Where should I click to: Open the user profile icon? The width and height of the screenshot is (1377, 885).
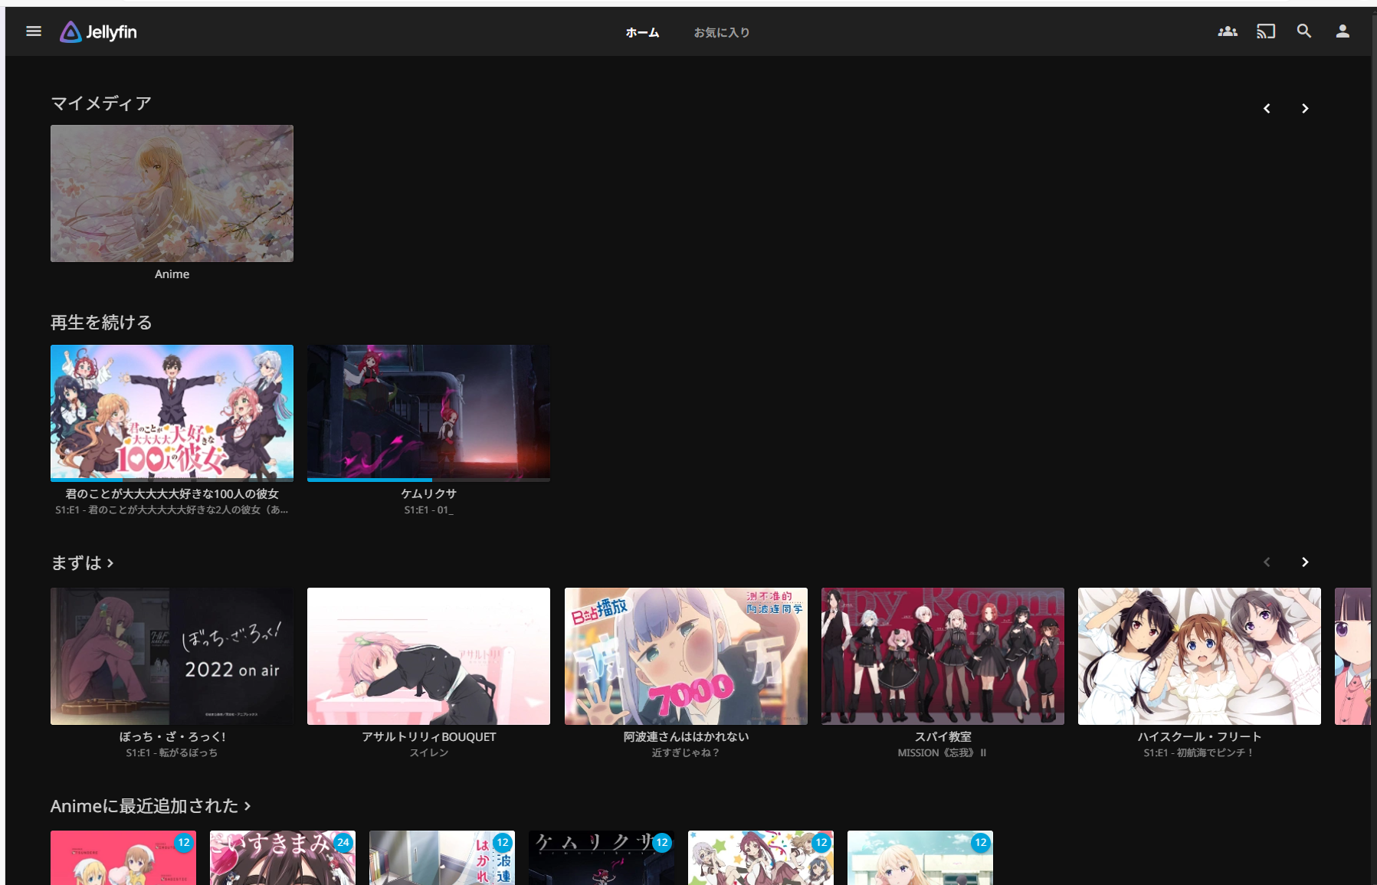click(1343, 31)
